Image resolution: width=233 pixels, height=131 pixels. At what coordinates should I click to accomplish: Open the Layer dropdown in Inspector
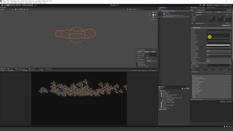pyautogui.click(x=224, y=12)
